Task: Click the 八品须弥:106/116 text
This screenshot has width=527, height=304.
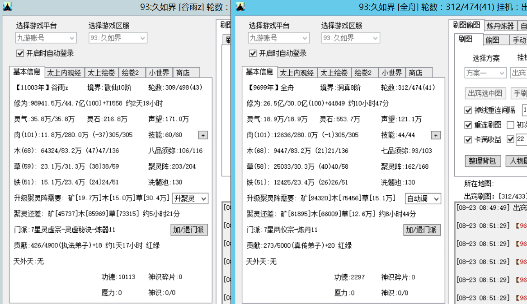Action: point(175,151)
